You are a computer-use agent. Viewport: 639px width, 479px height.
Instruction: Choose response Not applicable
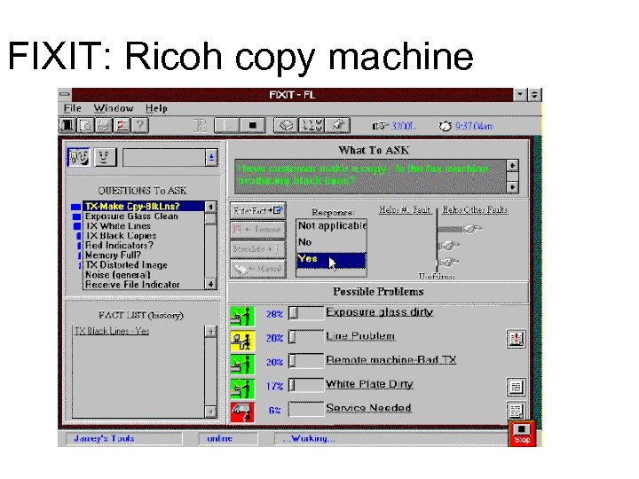click(332, 225)
